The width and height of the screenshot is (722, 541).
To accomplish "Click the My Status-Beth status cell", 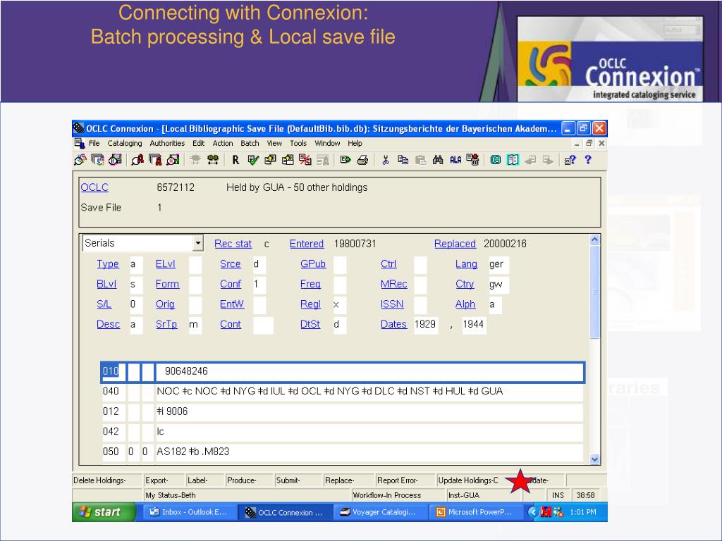I will 247,495.
